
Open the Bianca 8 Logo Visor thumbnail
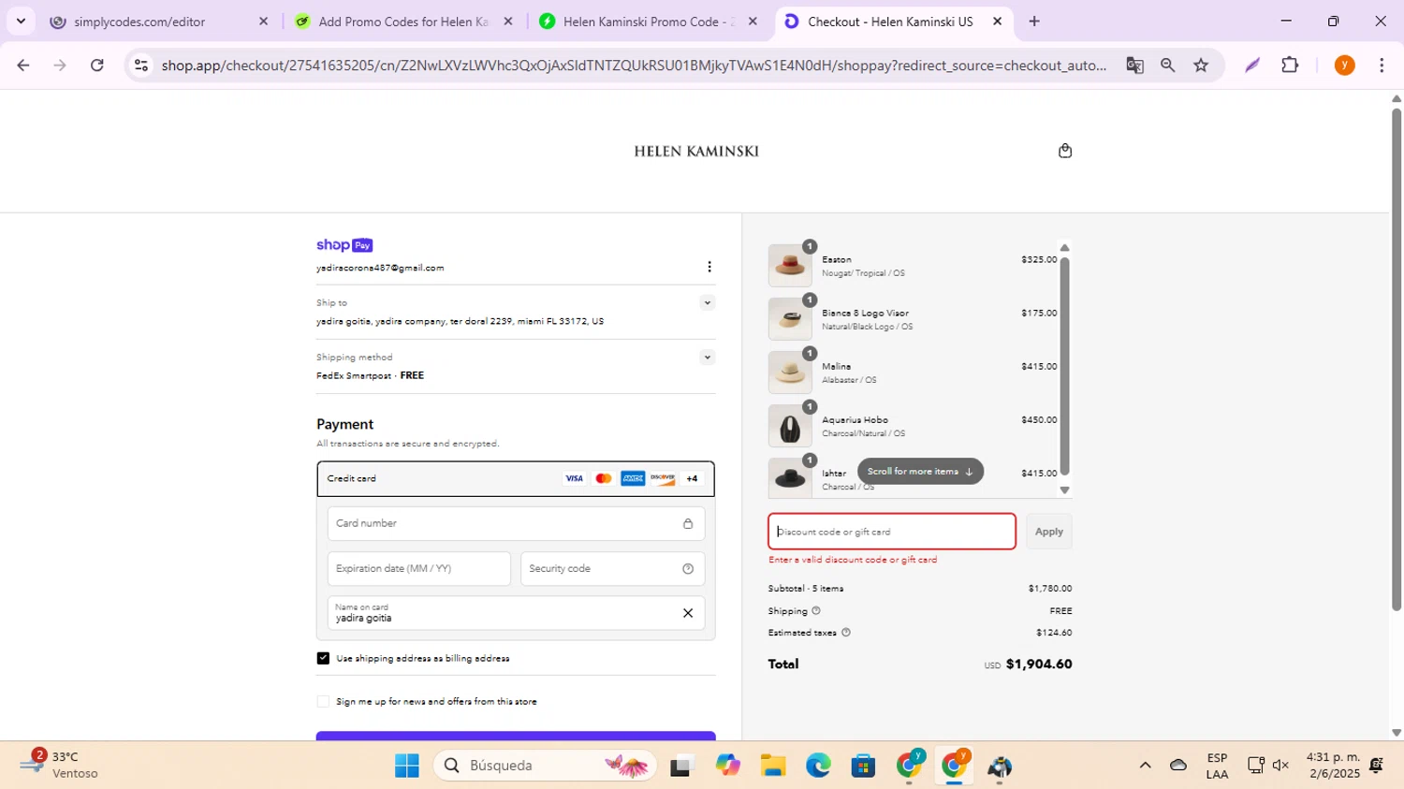point(790,319)
